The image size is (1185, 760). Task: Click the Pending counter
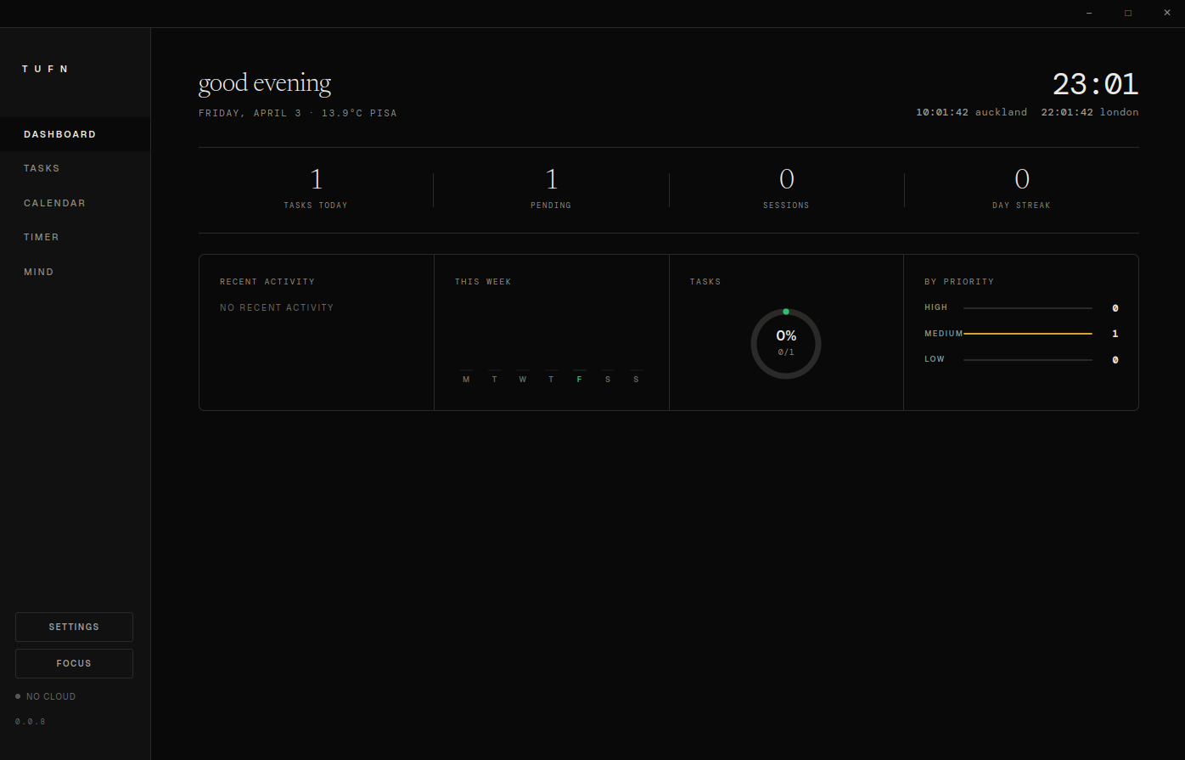[551, 189]
